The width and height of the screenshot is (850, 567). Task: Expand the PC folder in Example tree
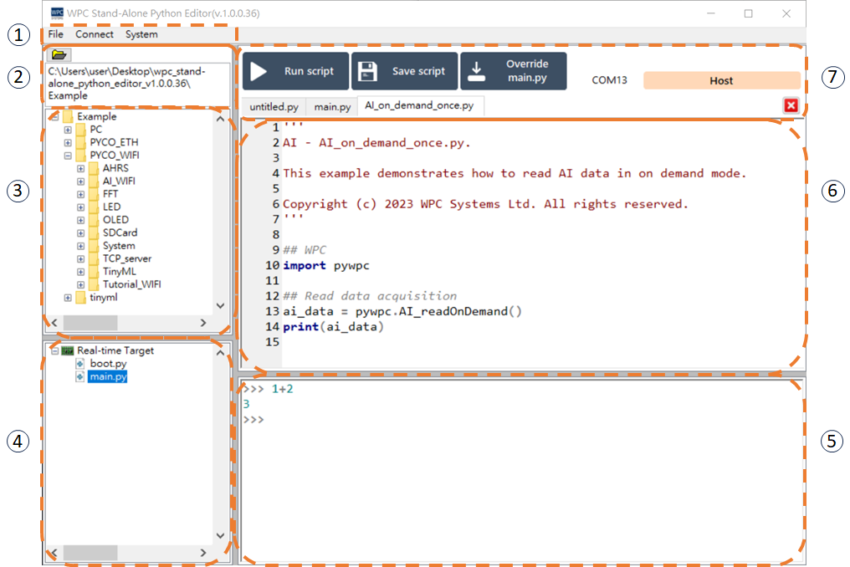click(69, 130)
